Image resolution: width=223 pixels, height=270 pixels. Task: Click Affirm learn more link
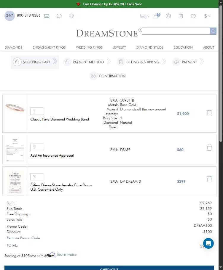67,255
